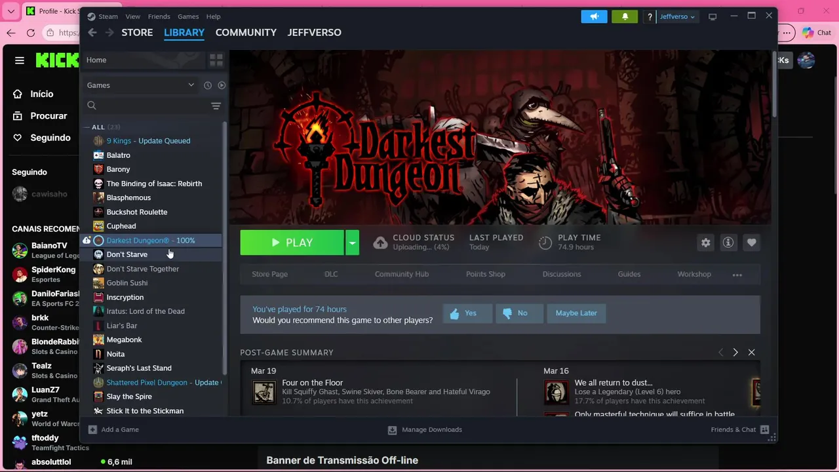Go back with Steam's left arrow
The image size is (839, 472).
click(92, 32)
